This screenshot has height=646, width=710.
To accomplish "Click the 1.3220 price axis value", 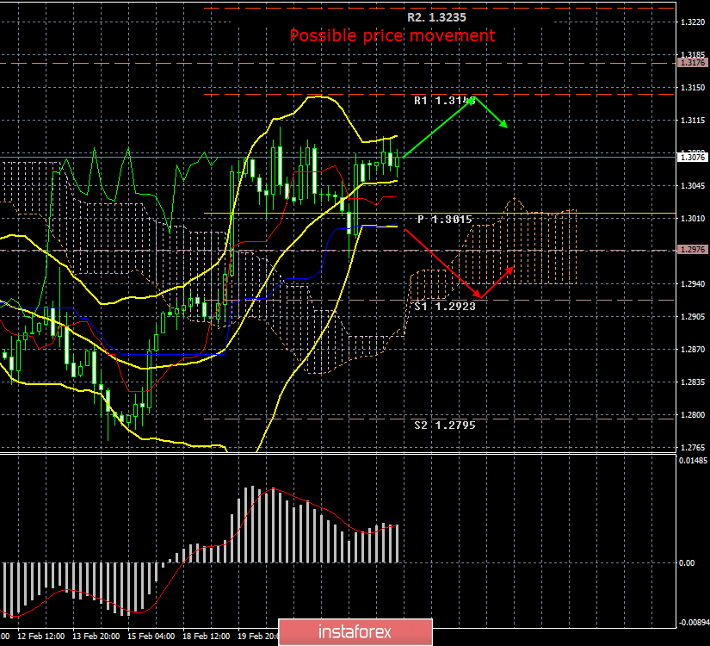I will point(693,22).
